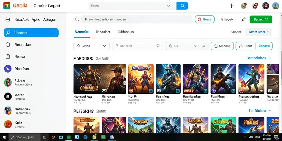Screen dimensions: 282x141
Task: Expand the top search bar dropdown chevron
Action: (x=169, y=6)
